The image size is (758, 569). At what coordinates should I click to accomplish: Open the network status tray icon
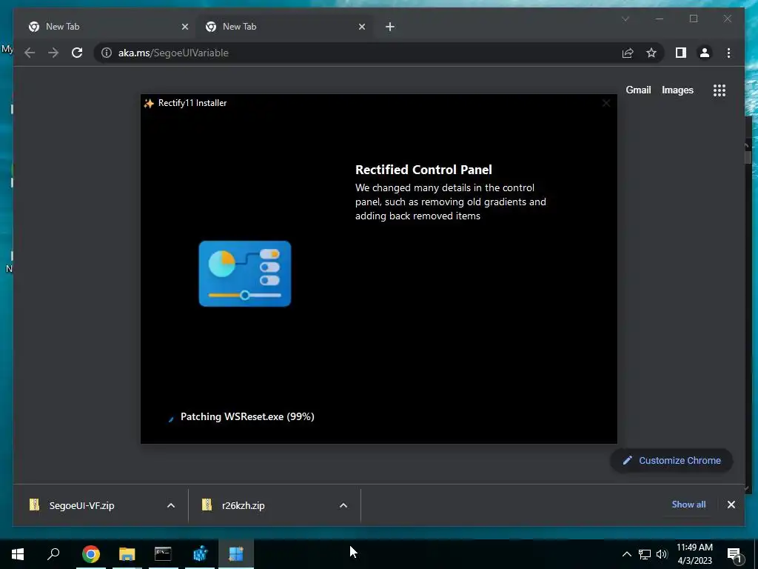pos(645,554)
